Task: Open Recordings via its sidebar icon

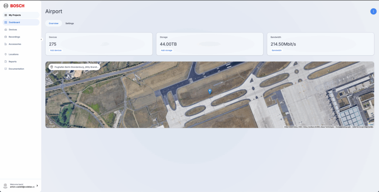Action: point(6,37)
